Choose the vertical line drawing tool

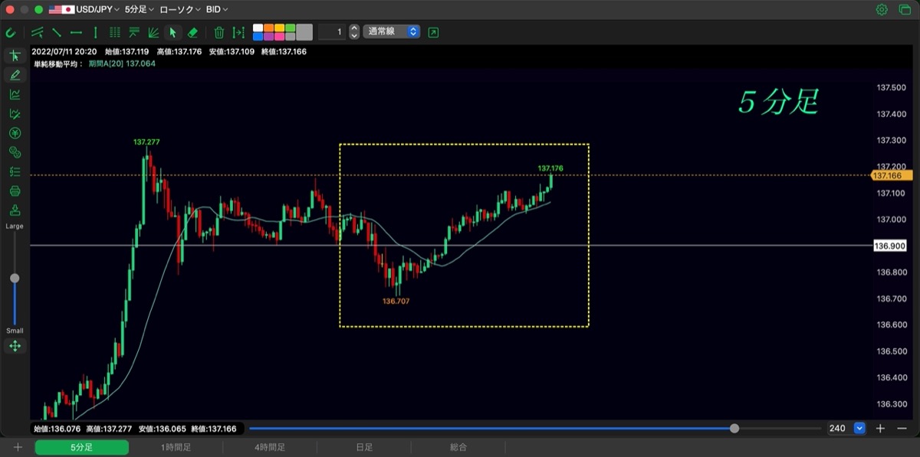[x=95, y=32]
